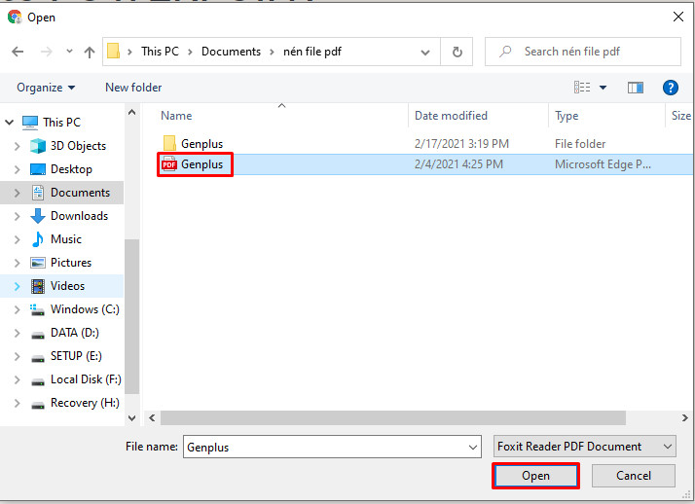Click the Downloads arrow icon
This screenshot has width=695, height=504.
point(38,216)
